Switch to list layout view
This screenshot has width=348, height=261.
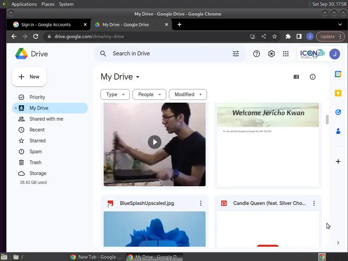point(296,77)
